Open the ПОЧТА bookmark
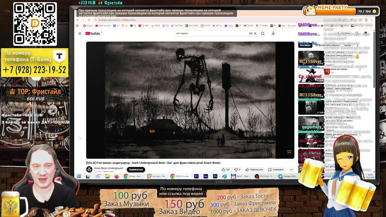 [248, 26]
